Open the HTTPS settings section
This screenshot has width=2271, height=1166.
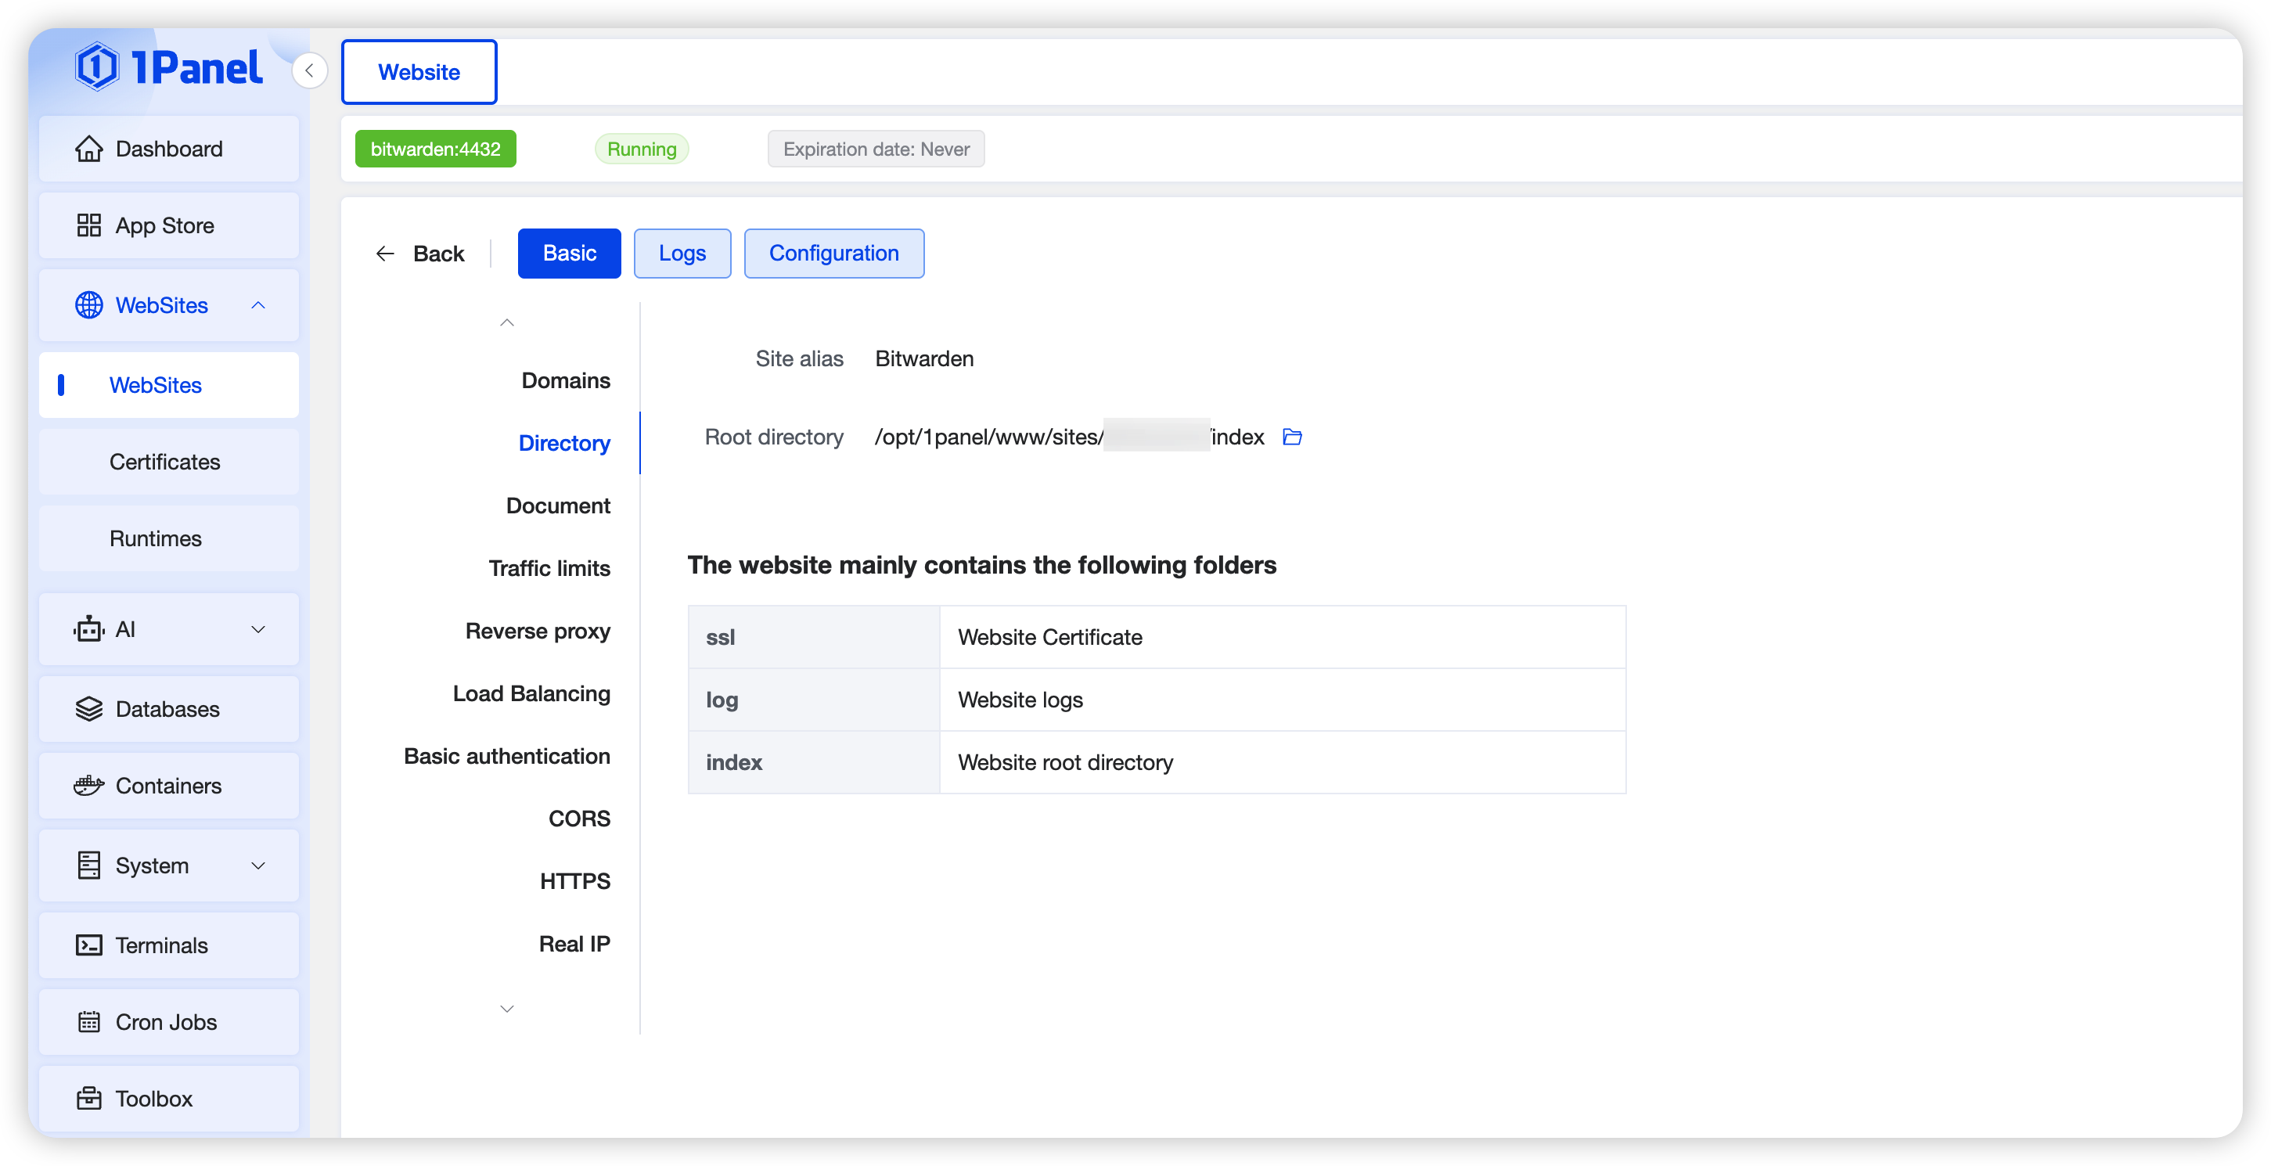point(574,881)
